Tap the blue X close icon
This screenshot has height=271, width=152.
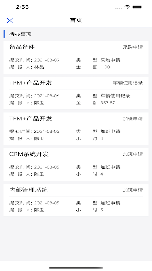tap(10, 20)
